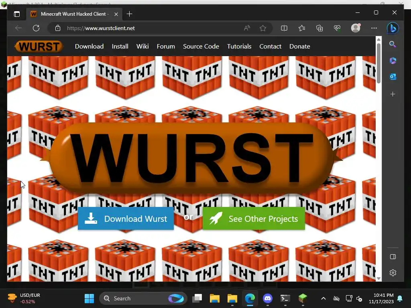Click the sidebar Search icon
This screenshot has height=308, width=411.
[x=393, y=44]
